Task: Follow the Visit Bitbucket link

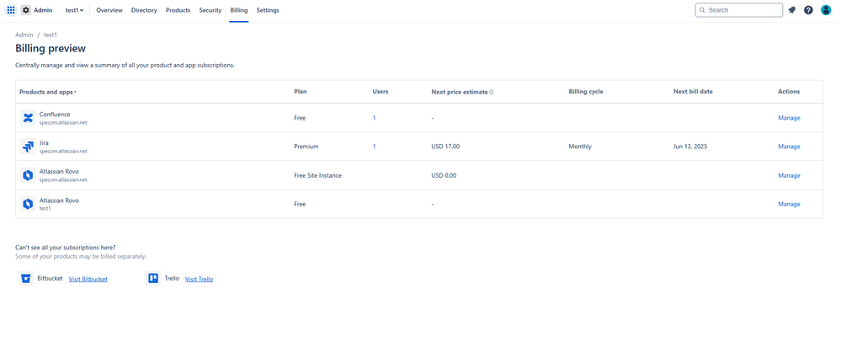Action: pyautogui.click(x=88, y=279)
